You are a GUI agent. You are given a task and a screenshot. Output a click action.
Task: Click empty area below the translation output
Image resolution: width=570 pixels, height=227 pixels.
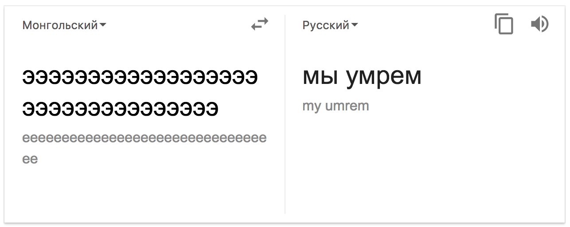[424, 172]
